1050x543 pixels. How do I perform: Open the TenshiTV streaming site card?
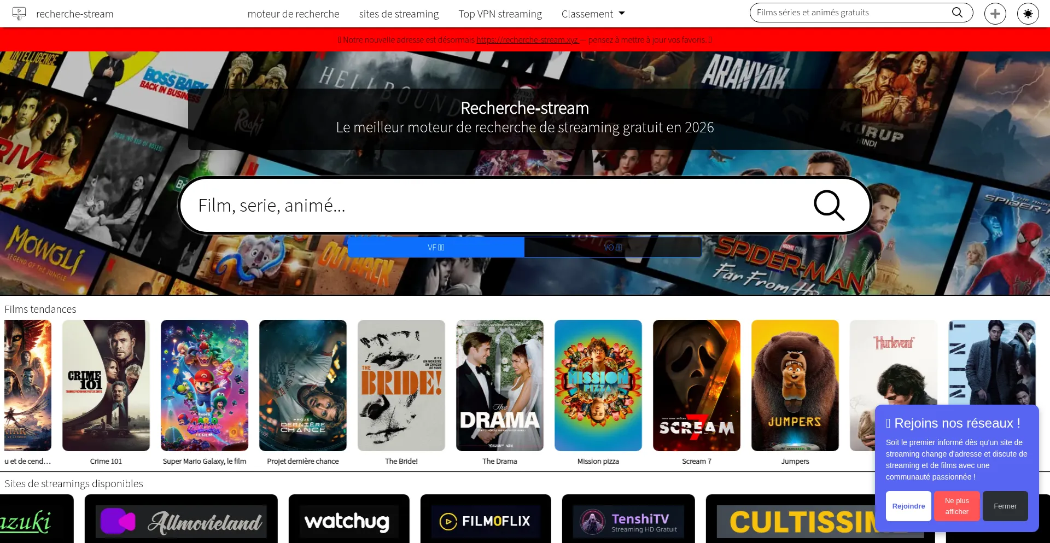(x=628, y=519)
